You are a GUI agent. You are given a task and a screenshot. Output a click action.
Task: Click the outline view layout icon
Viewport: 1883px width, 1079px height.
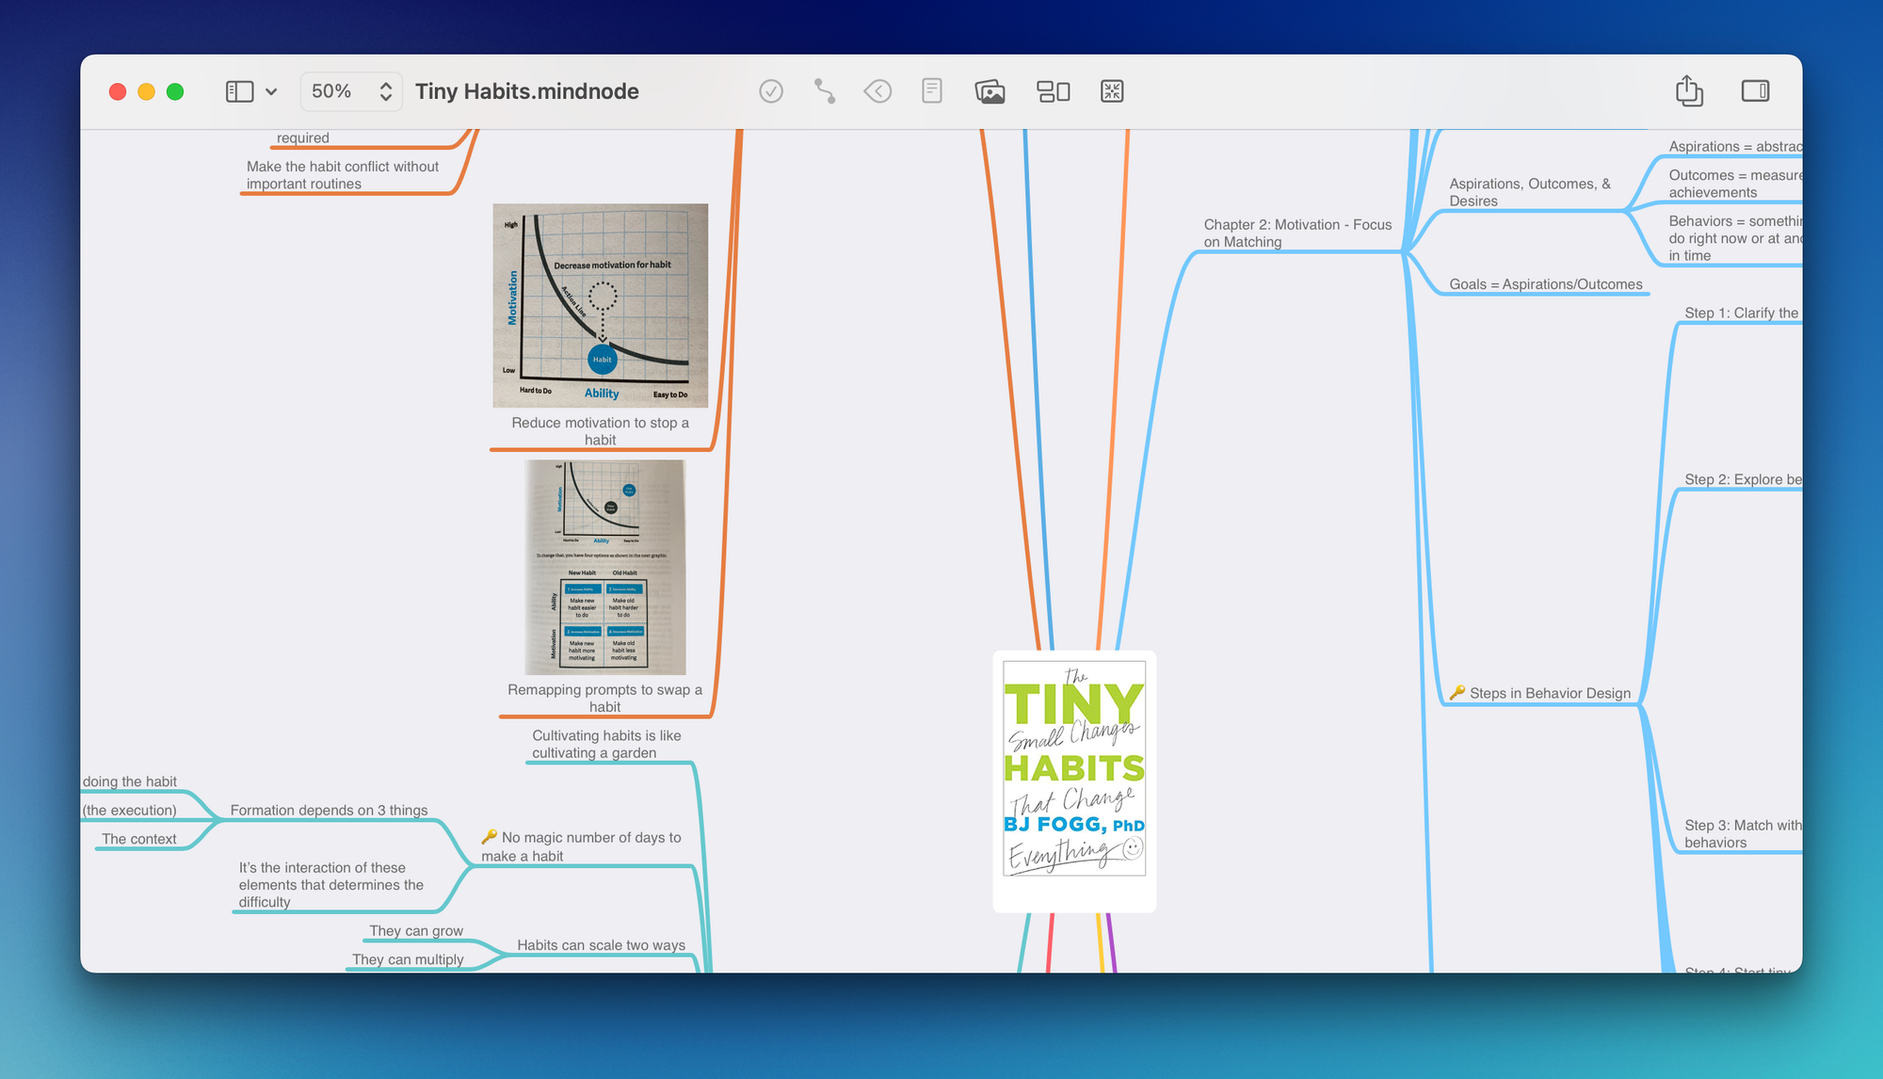(1053, 91)
